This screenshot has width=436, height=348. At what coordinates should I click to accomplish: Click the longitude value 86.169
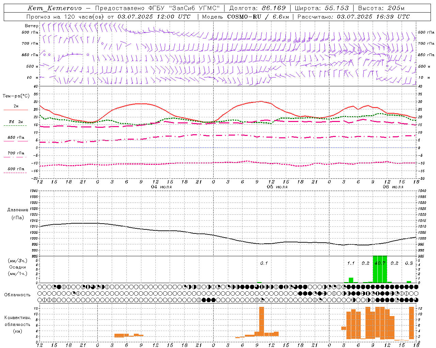tap(274, 8)
